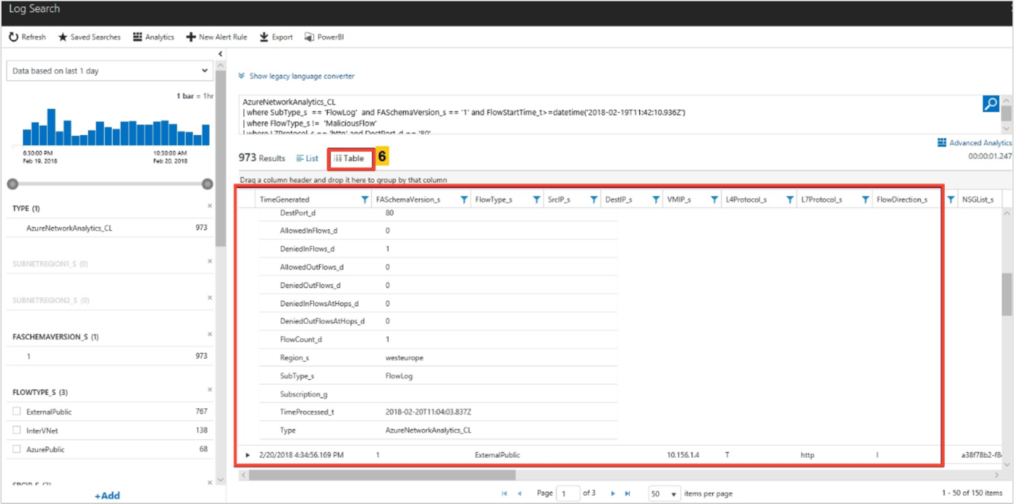1014x504 pixels.
Task: Click inside the query editor text box
Action: pyautogui.click(x=609, y=115)
